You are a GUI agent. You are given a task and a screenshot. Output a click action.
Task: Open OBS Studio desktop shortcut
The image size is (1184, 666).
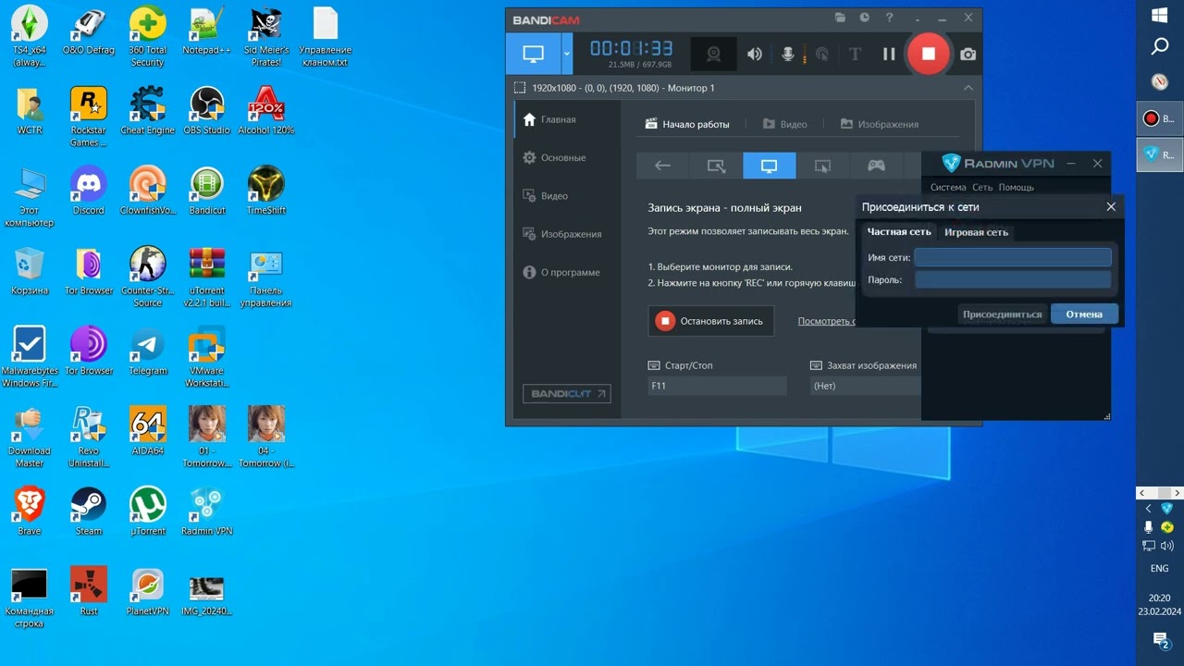tap(206, 111)
